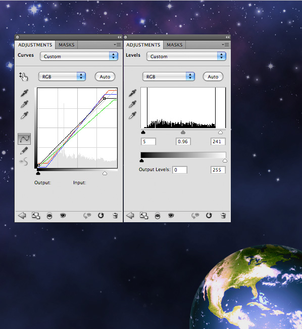Click the Levels input shadow slider

click(143, 132)
